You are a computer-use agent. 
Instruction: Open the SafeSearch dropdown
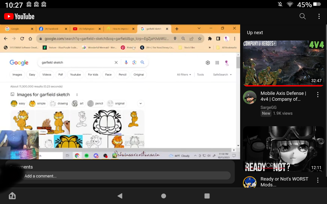point(222,75)
